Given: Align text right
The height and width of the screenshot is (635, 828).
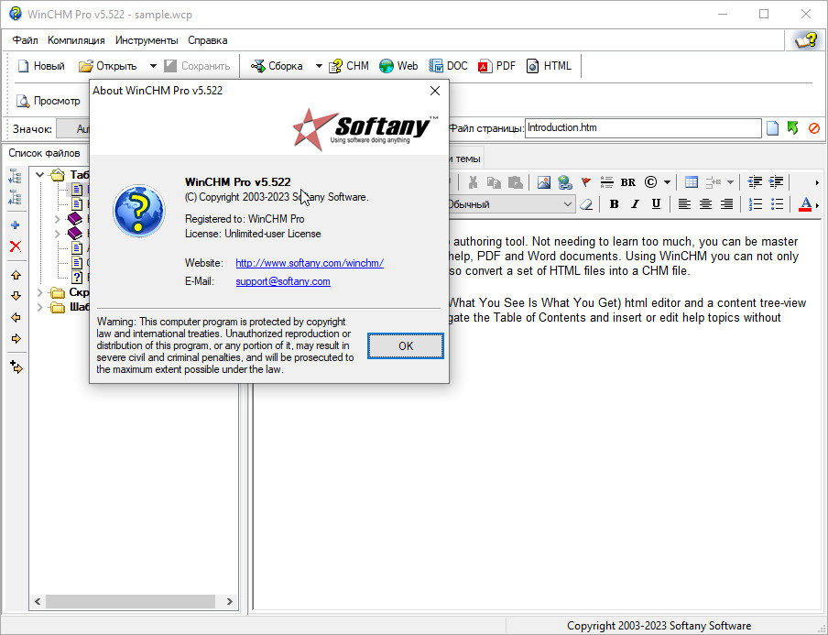Looking at the screenshot, I should (x=726, y=204).
